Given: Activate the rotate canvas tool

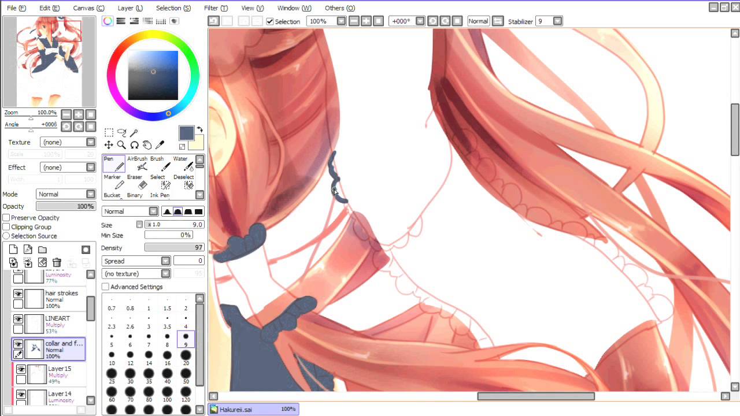Looking at the screenshot, I should click(134, 145).
